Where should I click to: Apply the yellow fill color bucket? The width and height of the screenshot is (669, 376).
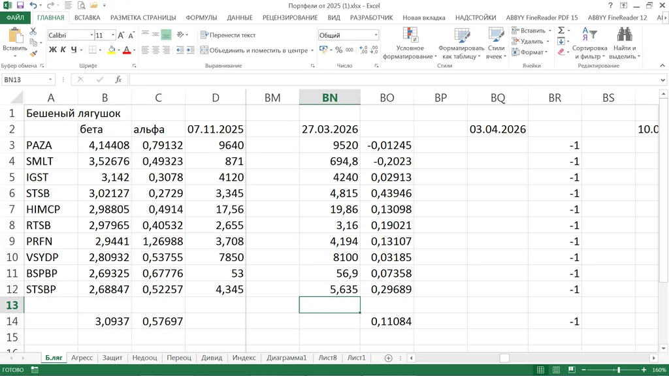tap(111, 50)
